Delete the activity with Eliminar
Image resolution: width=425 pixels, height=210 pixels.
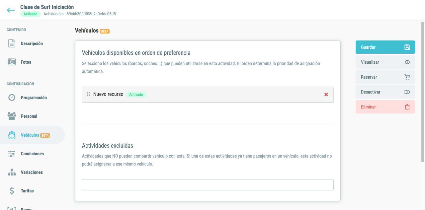pyautogui.click(x=385, y=107)
